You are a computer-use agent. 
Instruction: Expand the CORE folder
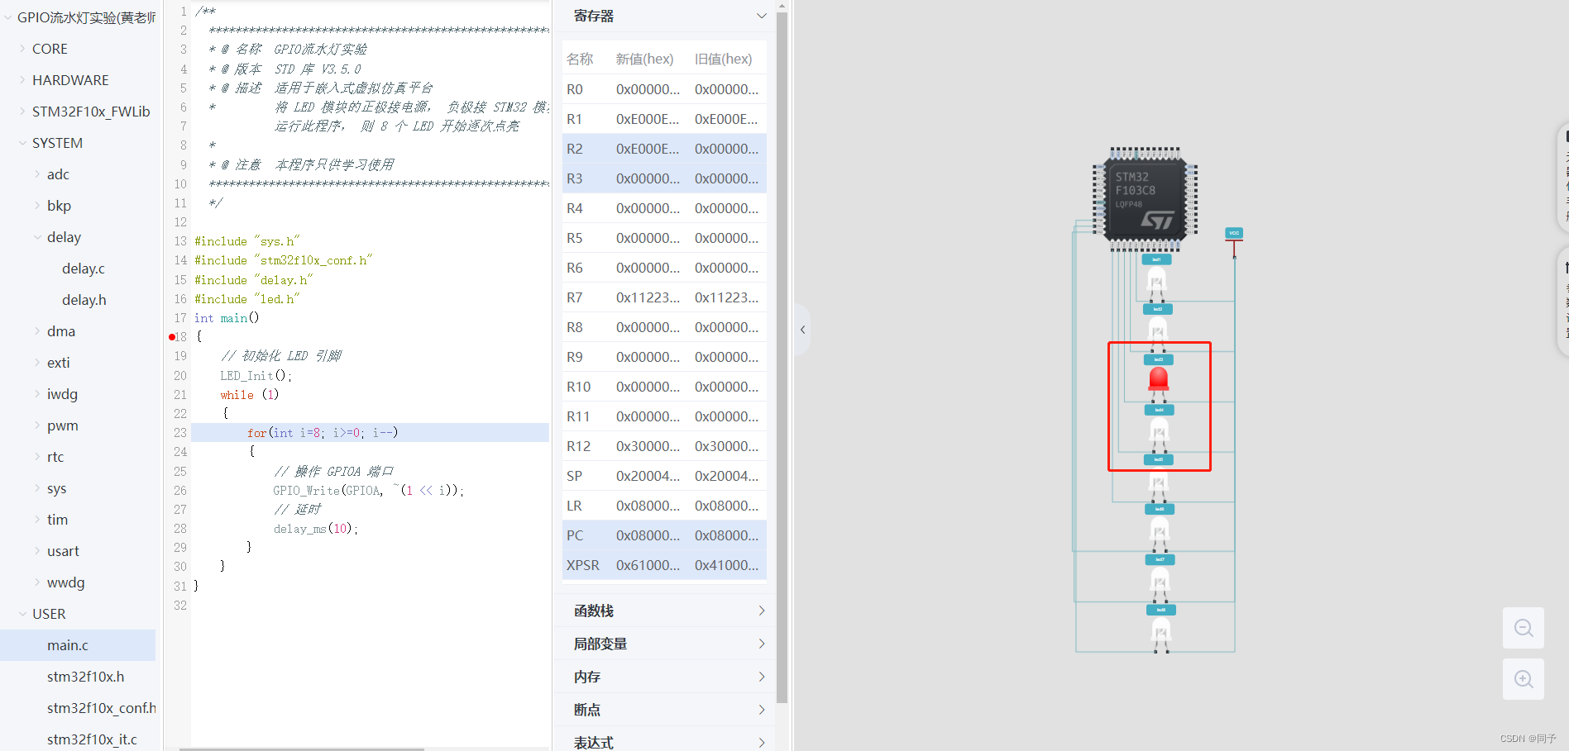(22, 49)
